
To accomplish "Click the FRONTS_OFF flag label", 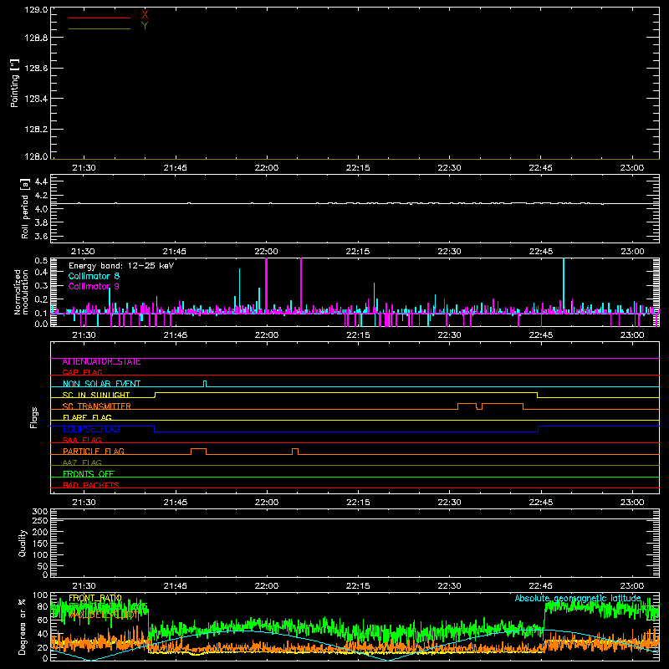I will click(89, 474).
